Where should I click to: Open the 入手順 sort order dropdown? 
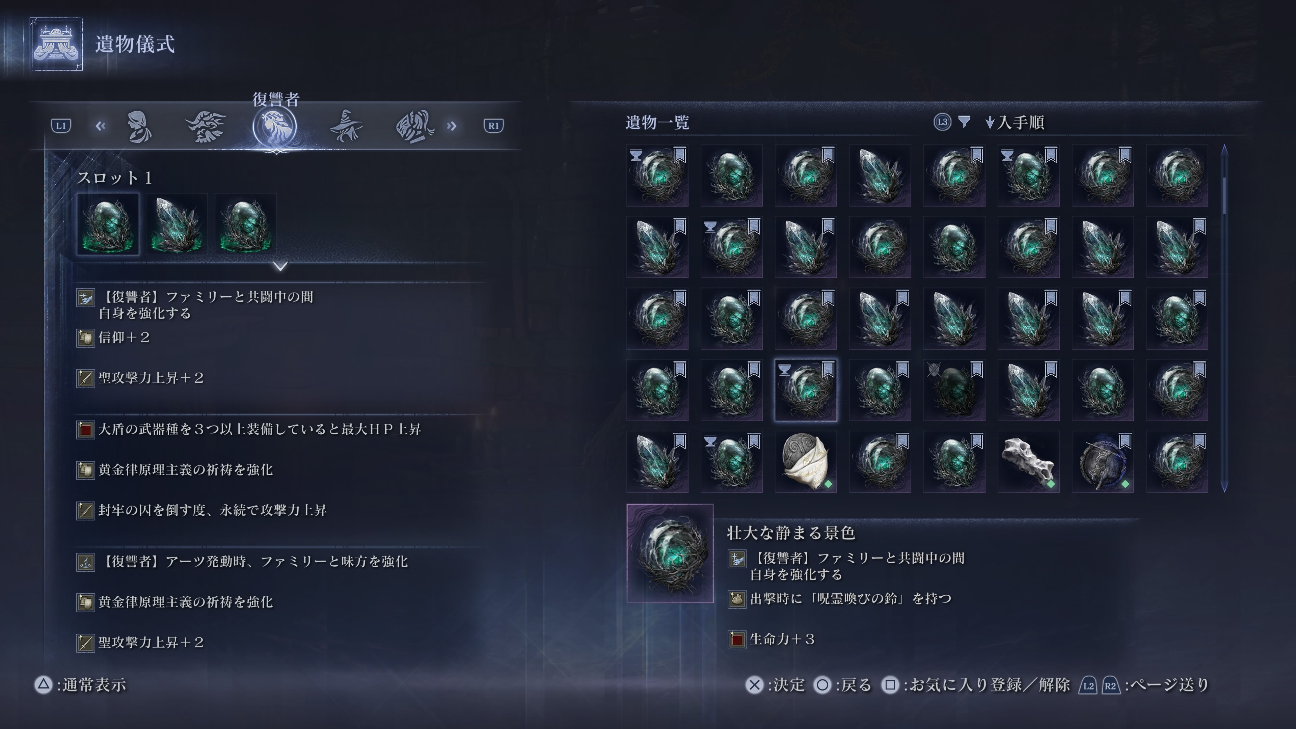pyautogui.click(x=1015, y=122)
